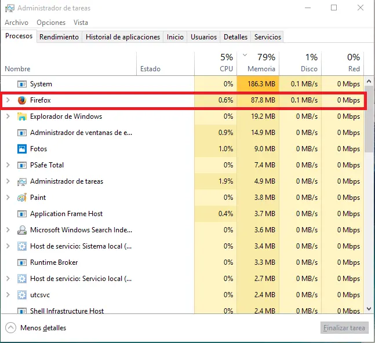Expand the Explorador de Windows group
Screen dimensions: 375x343
pos(8,116)
